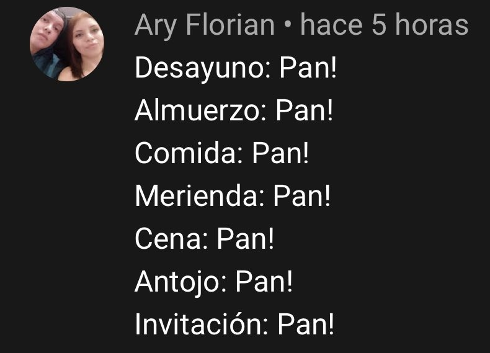The image size is (490, 353).
Task: Click the word "Antojo" in the comment
Action: coord(178,282)
